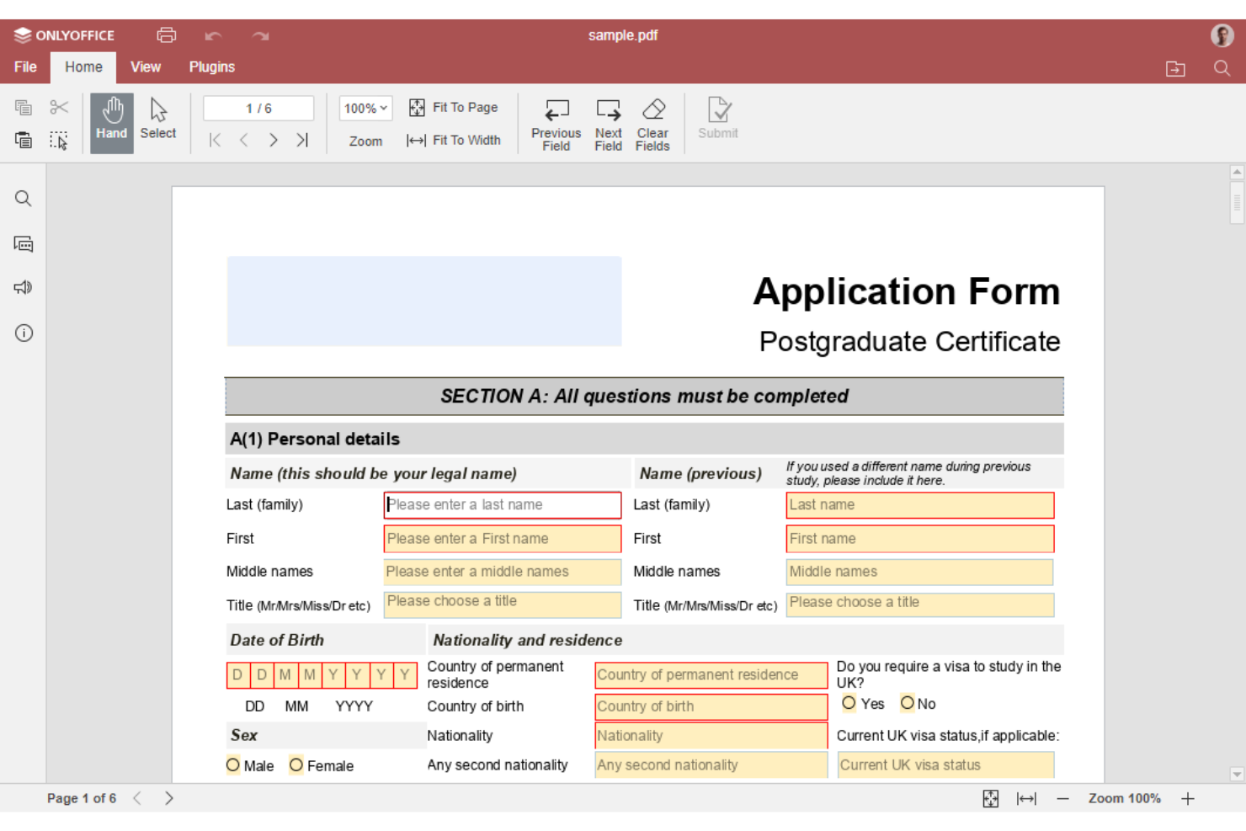The image size is (1246, 831).
Task: Select the Male radio button
Action: coord(232,764)
